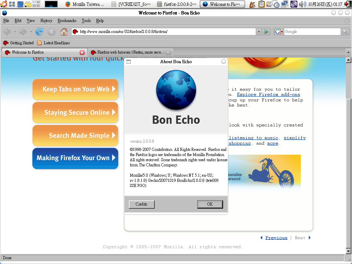Image resolution: width=352 pixels, height=264 pixels.
Task: Click the Staying Secure Online button
Action: tap(75, 112)
